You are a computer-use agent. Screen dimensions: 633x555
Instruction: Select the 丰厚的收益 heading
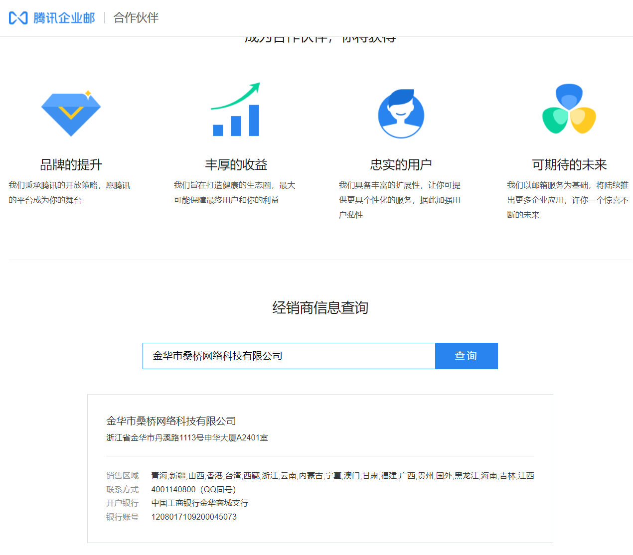(236, 164)
